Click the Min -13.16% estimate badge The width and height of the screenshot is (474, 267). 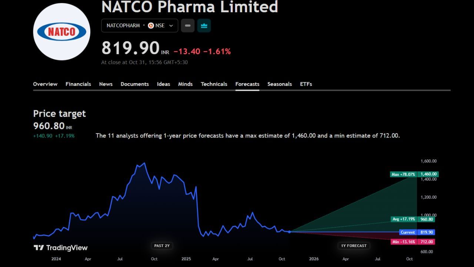pos(404,241)
